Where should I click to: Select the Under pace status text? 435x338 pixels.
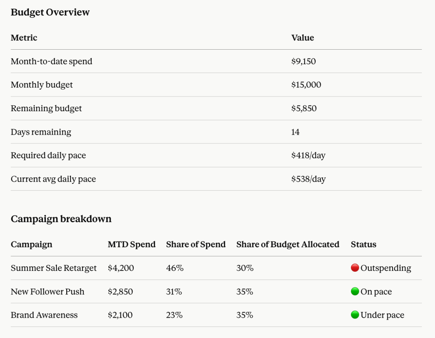pyautogui.click(x=382, y=315)
